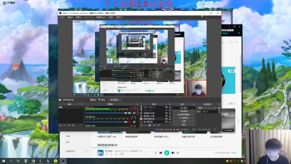Screen dimensions: 291x164
Task: Pop out the Controls dock panel
Action: coord(194,104)
